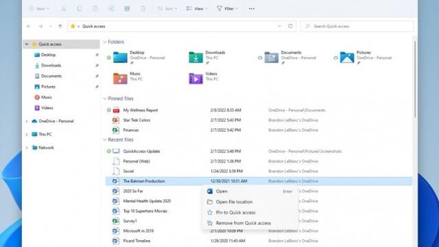
Task: Open the Filter dropdown
Action: tap(227, 9)
